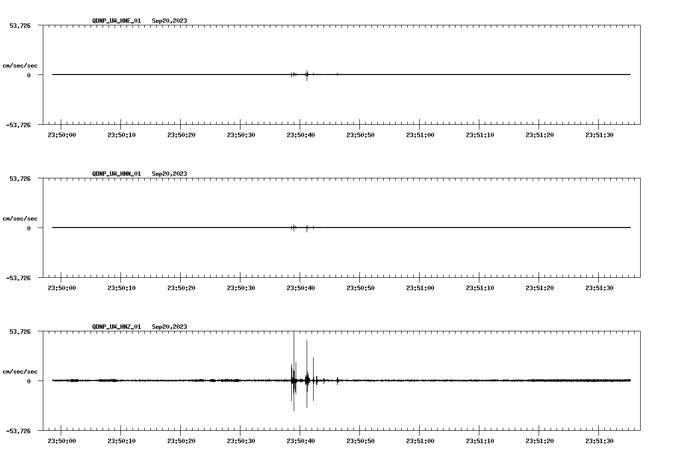Click 23:51:20 time label under HNE plot

point(540,135)
